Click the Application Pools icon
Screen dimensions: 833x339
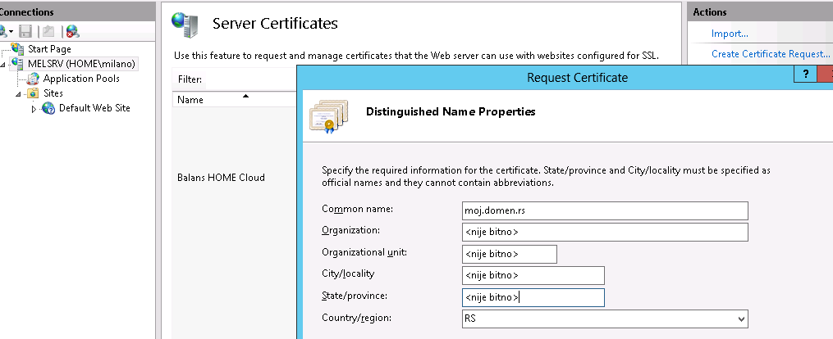33,79
